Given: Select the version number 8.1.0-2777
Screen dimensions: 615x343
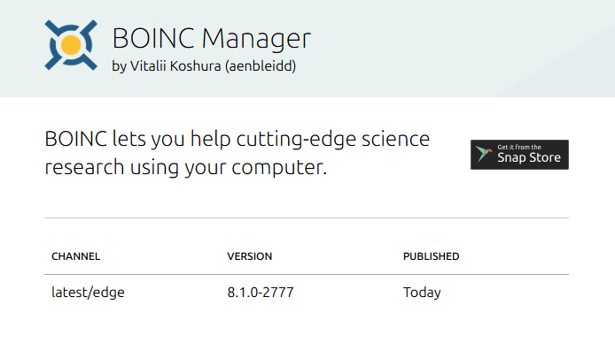Looking at the screenshot, I should pos(261,292).
